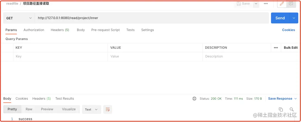Click the Status 200 OK text
Viewport: 301px width, 122px height.
(210, 99)
